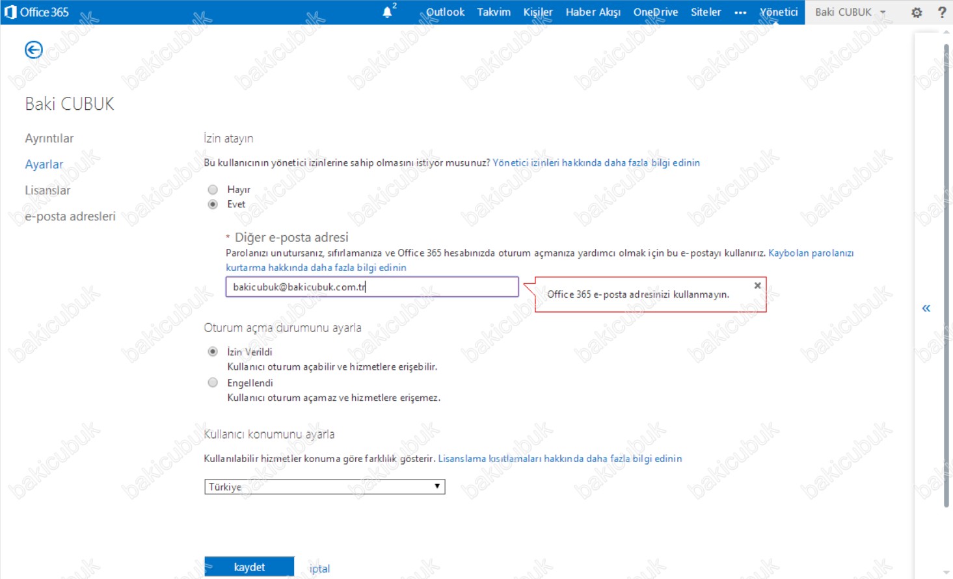Open the notifications bell icon
The height and width of the screenshot is (579, 953).
tap(388, 12)
